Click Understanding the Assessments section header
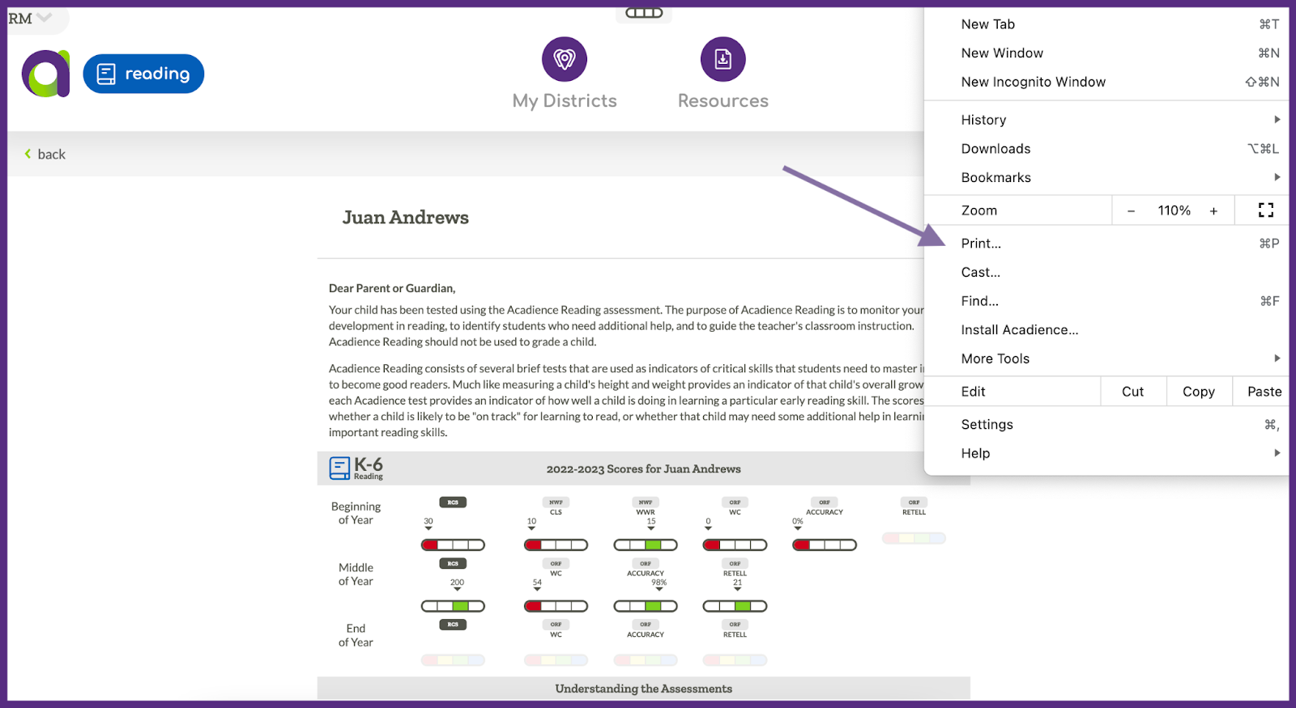The height and width of the screenshot is (708, 1296). 643,689
